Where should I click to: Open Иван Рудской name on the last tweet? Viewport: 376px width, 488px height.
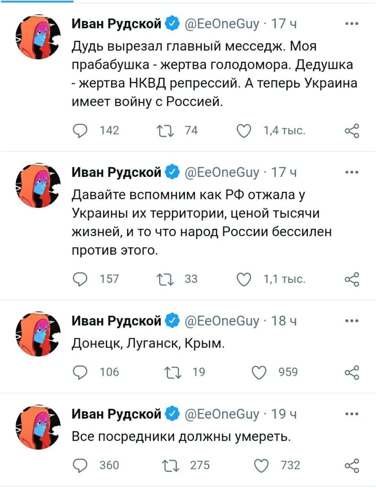click(117, 414)
